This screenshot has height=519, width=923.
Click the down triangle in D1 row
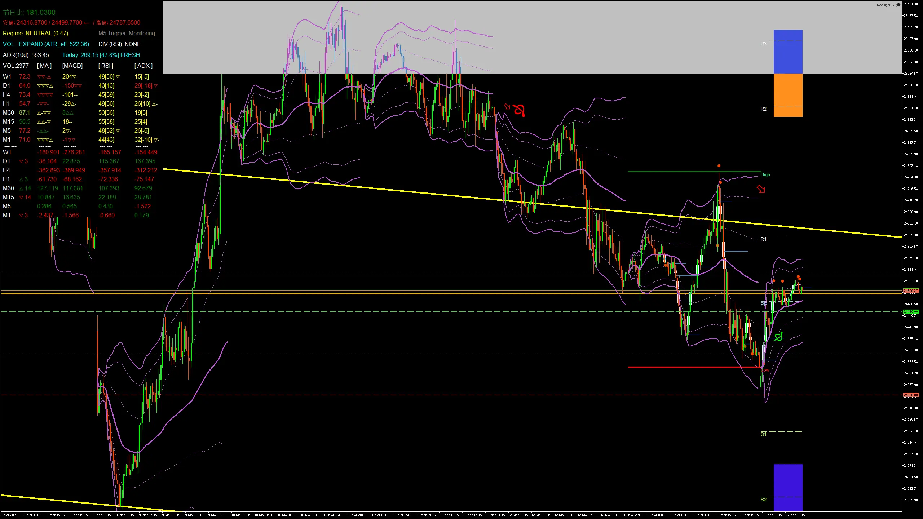point(21,161)
